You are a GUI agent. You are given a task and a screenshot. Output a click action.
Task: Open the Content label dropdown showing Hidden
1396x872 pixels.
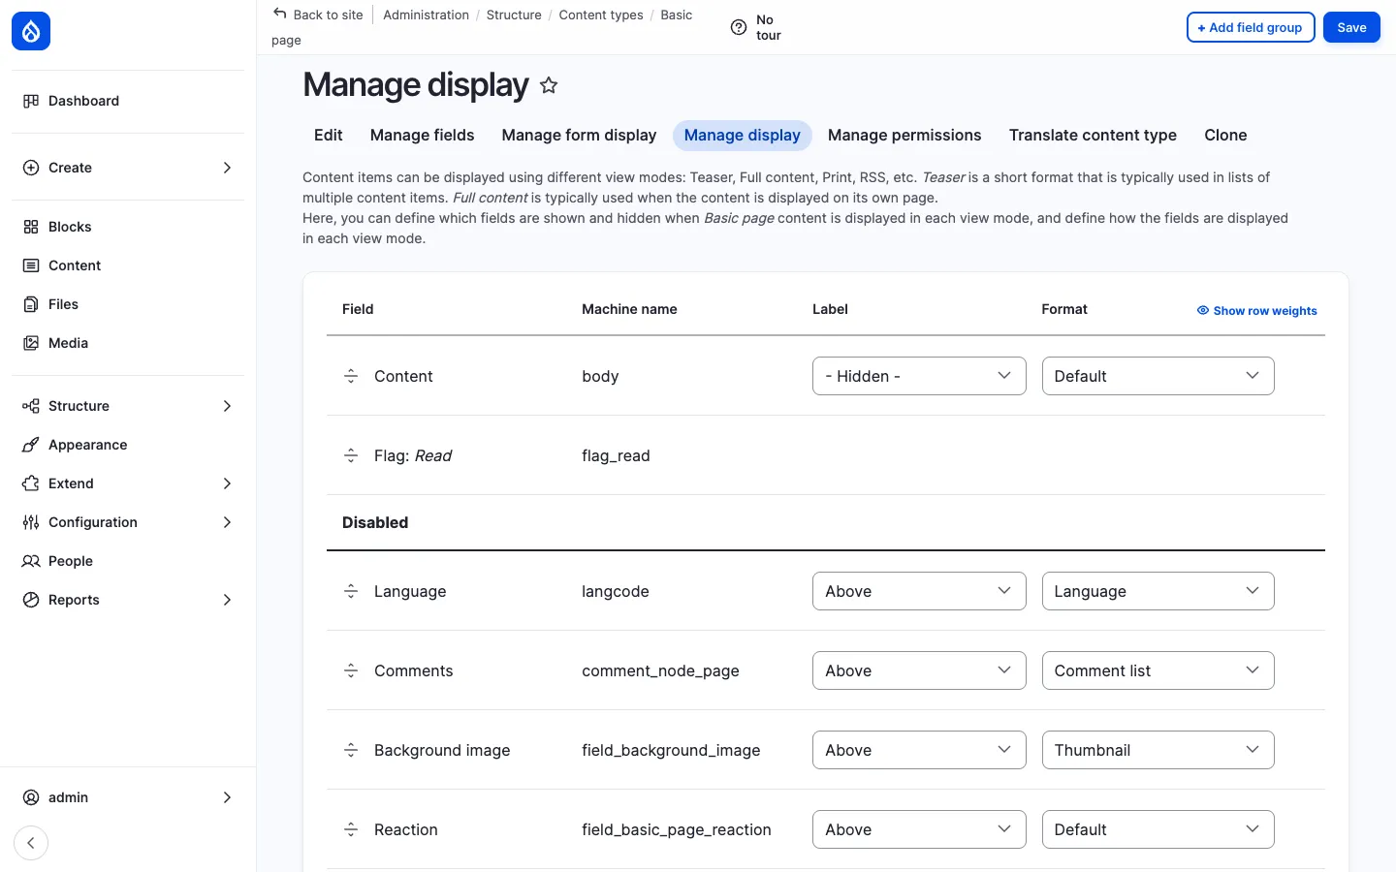919,376
